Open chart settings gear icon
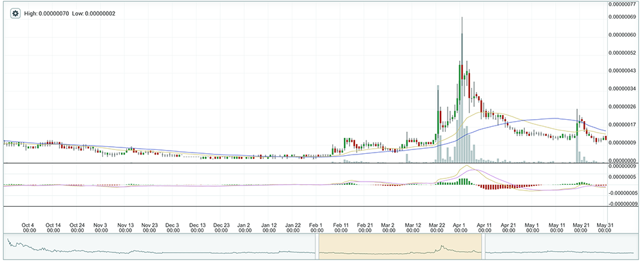The width and height of the screenshot is (644, 264). coord(15,14)
